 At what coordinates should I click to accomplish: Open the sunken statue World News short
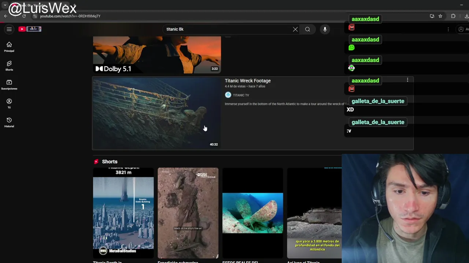click(x=188, y=213)
